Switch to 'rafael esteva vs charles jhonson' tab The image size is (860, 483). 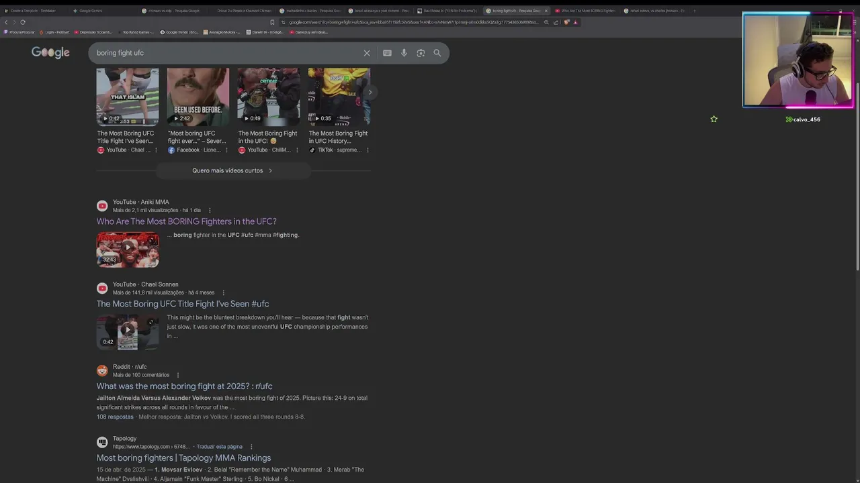[x=654, y=11]
